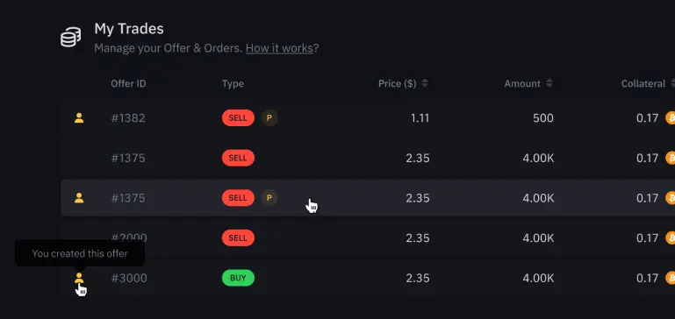Click the P badge on highlighted #1375 row
Image resolution: width=675 pixels, height=319 pixels.
click(x=269, y=198)
